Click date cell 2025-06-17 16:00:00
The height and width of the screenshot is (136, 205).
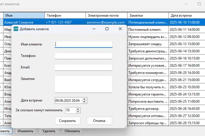(187, 65)
